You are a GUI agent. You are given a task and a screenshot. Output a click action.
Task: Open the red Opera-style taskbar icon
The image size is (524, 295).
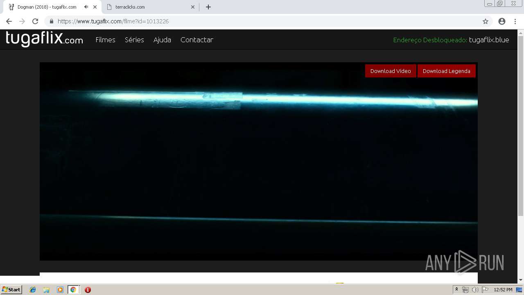(x=88, y=290)
